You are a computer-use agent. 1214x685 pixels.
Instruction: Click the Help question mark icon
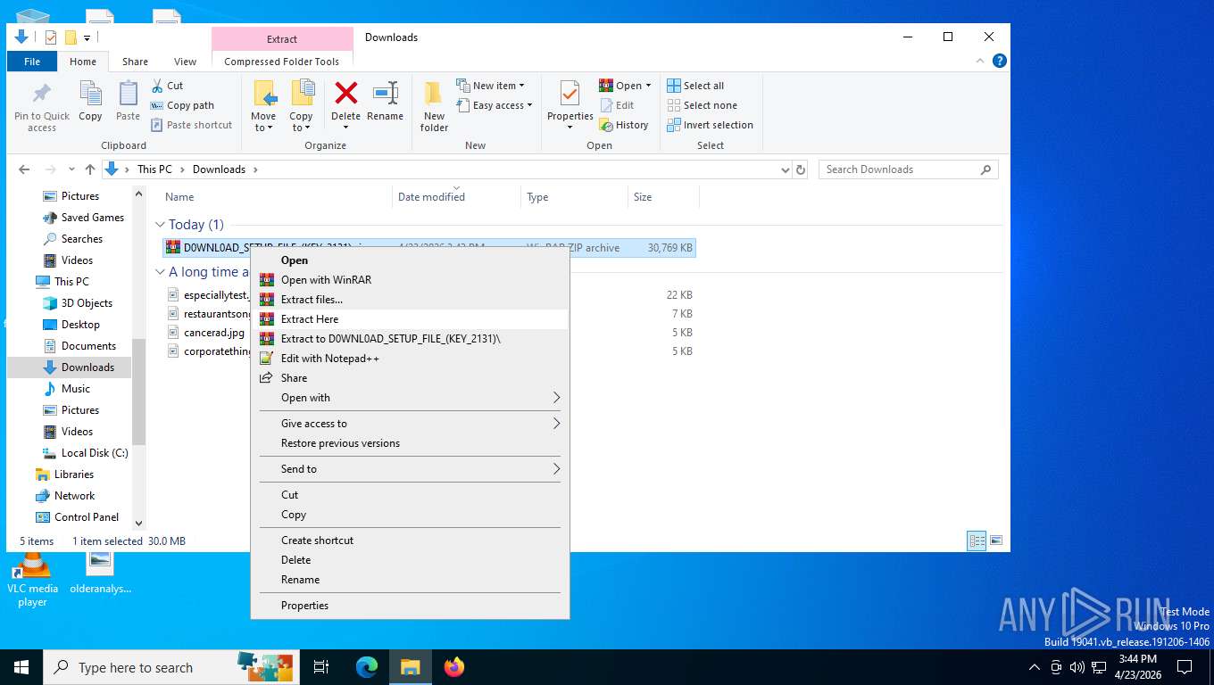(1000, 61)
